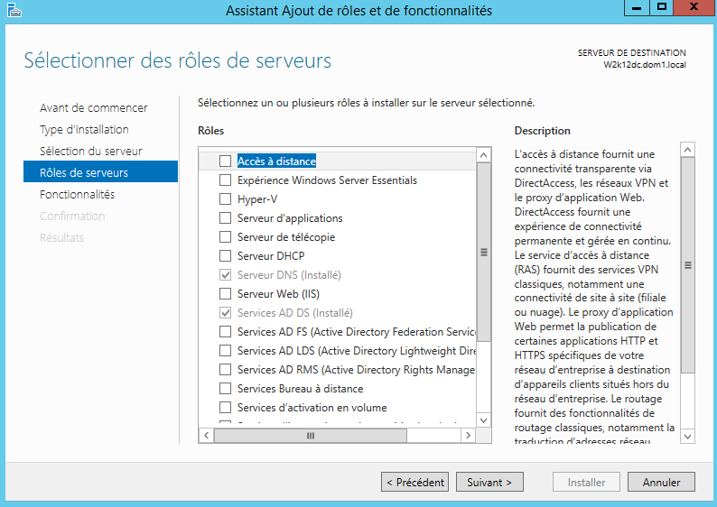
Task: Enable the Hyper-V role checkbox
Action: click(x=226, y=199)
